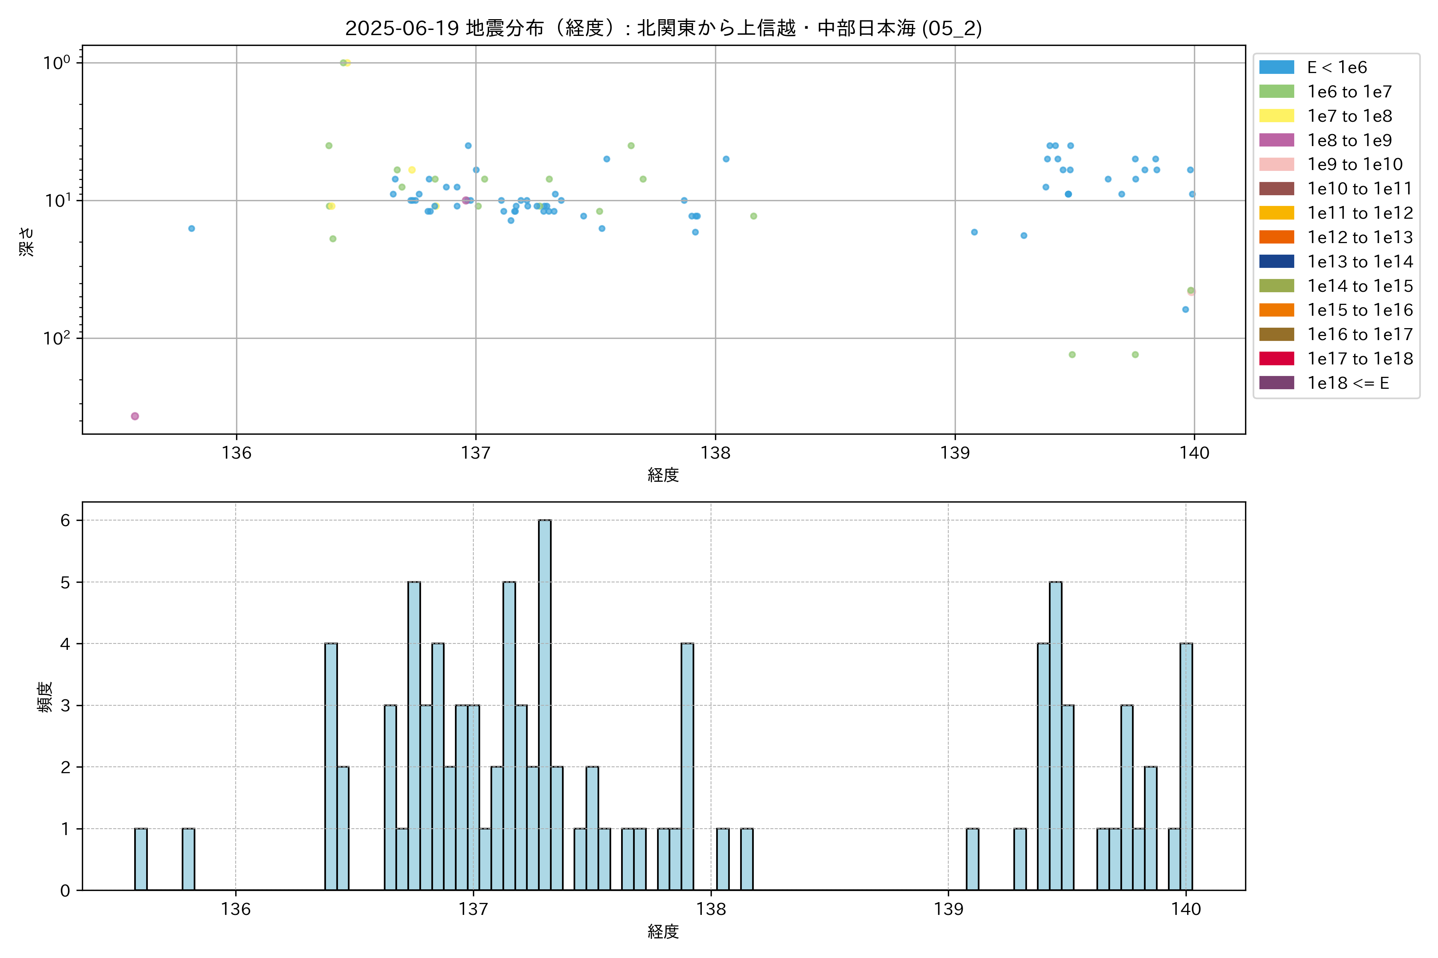Viewport: 1438px width, 958px height.
Task: Click the chart title with date 2025-06-19
Action: click(x=663, y=28)
